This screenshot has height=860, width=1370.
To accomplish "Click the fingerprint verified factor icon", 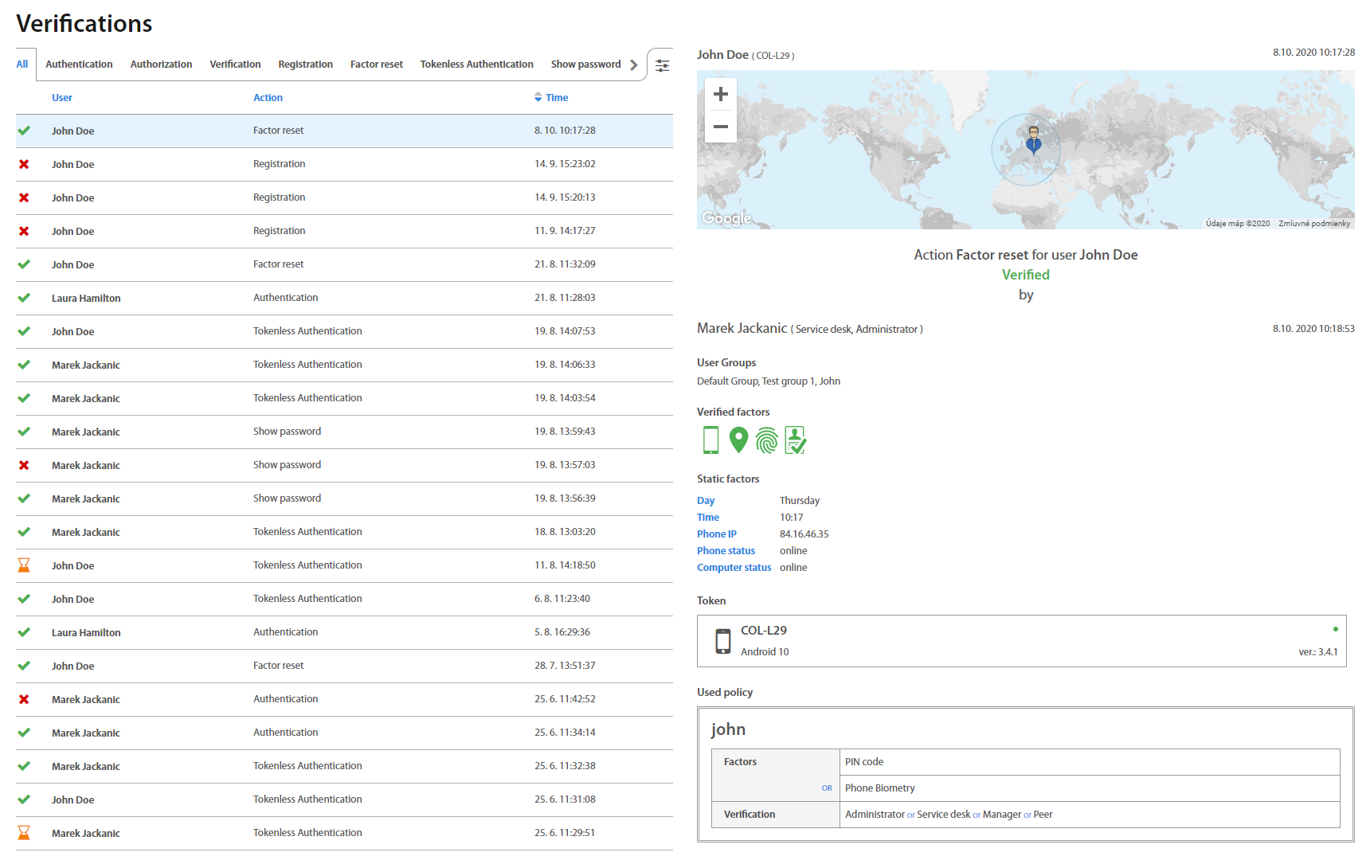I will pos(766,440).
